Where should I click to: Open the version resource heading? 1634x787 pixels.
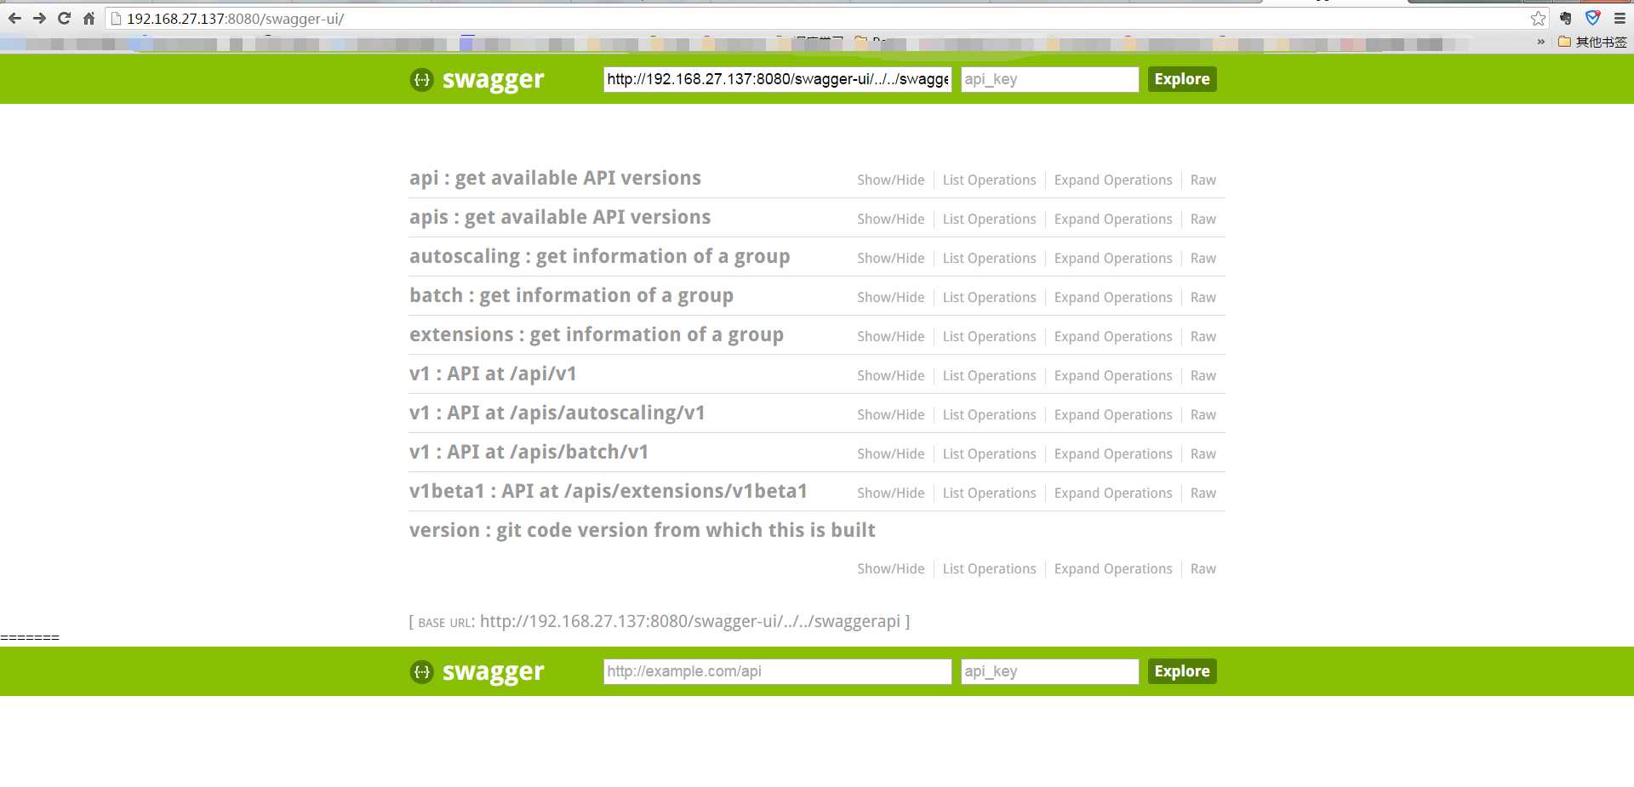click(643, 530)
